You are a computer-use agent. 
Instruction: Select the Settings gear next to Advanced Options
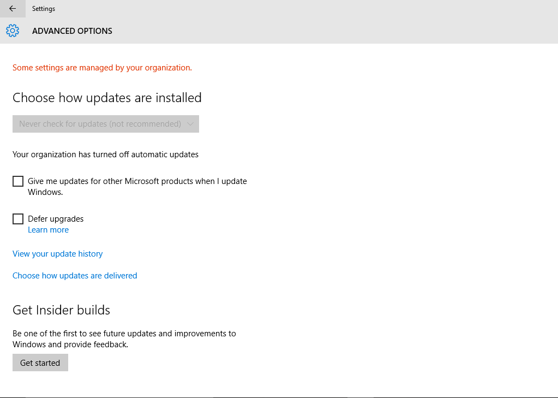[x=12, y=31]
